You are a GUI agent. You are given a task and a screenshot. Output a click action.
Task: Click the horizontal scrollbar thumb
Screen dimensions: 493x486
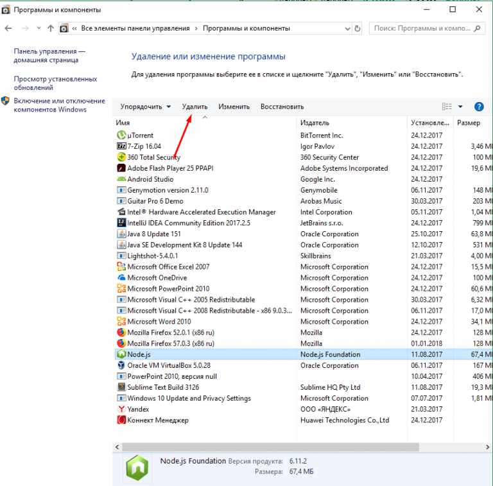(x=270, y=447)
